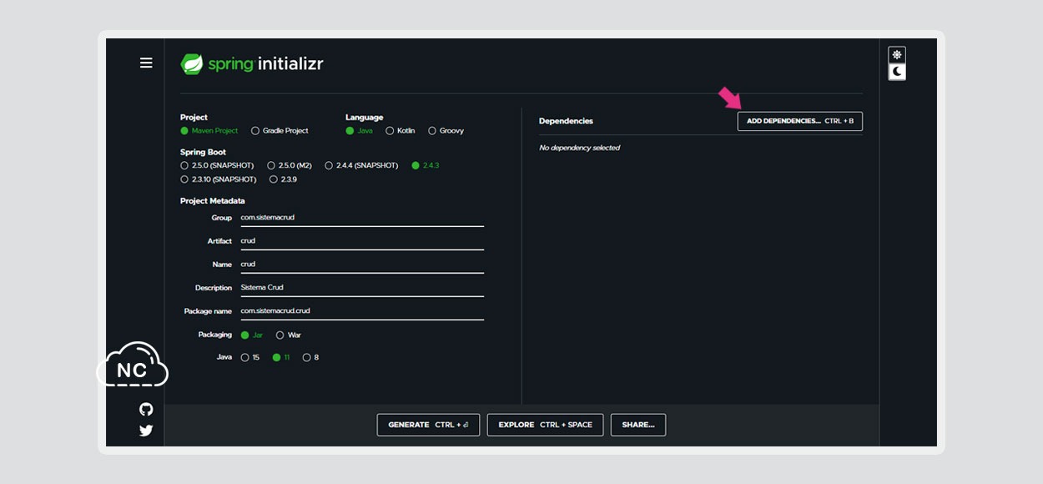
Task: Select Spring Boot 2.4.3
Action: tap(425, 165)
